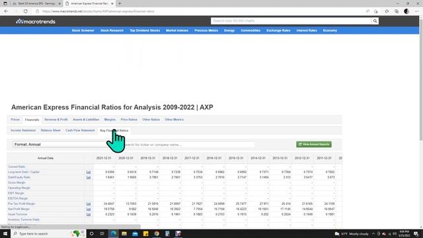
Task: Switch to the Revenue & Profit tab
Action: pyautogui.click(x=56, y=120)
